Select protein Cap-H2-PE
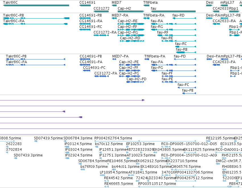Image resolution: width=242 pixels, height=188 pixels. 129,62
